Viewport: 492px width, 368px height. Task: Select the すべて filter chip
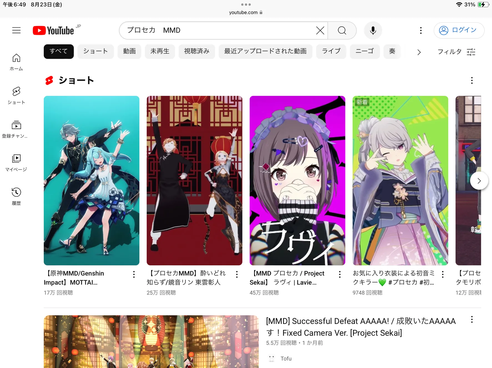click(x=59, y=51)
